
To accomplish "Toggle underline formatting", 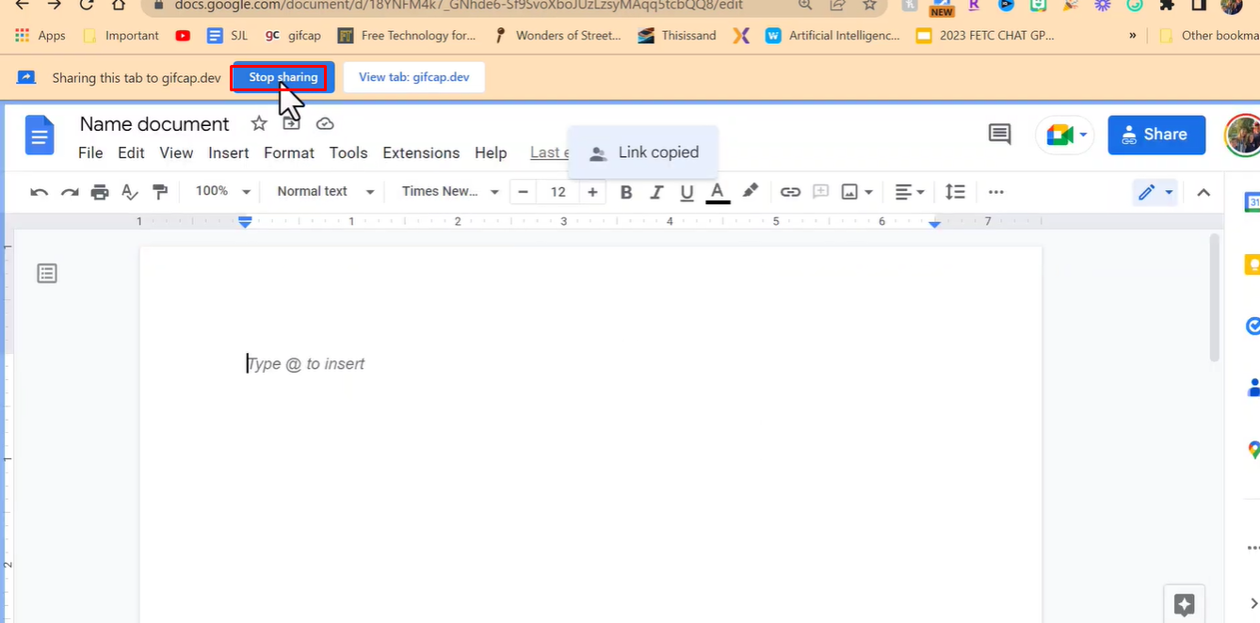I will click(x=687, y=191).
